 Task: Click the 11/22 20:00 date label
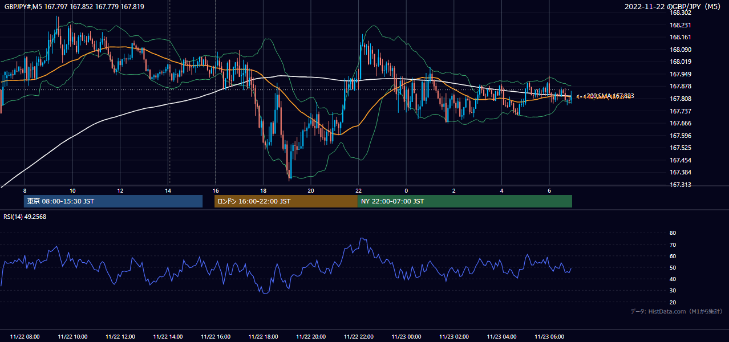click(311, 337)
